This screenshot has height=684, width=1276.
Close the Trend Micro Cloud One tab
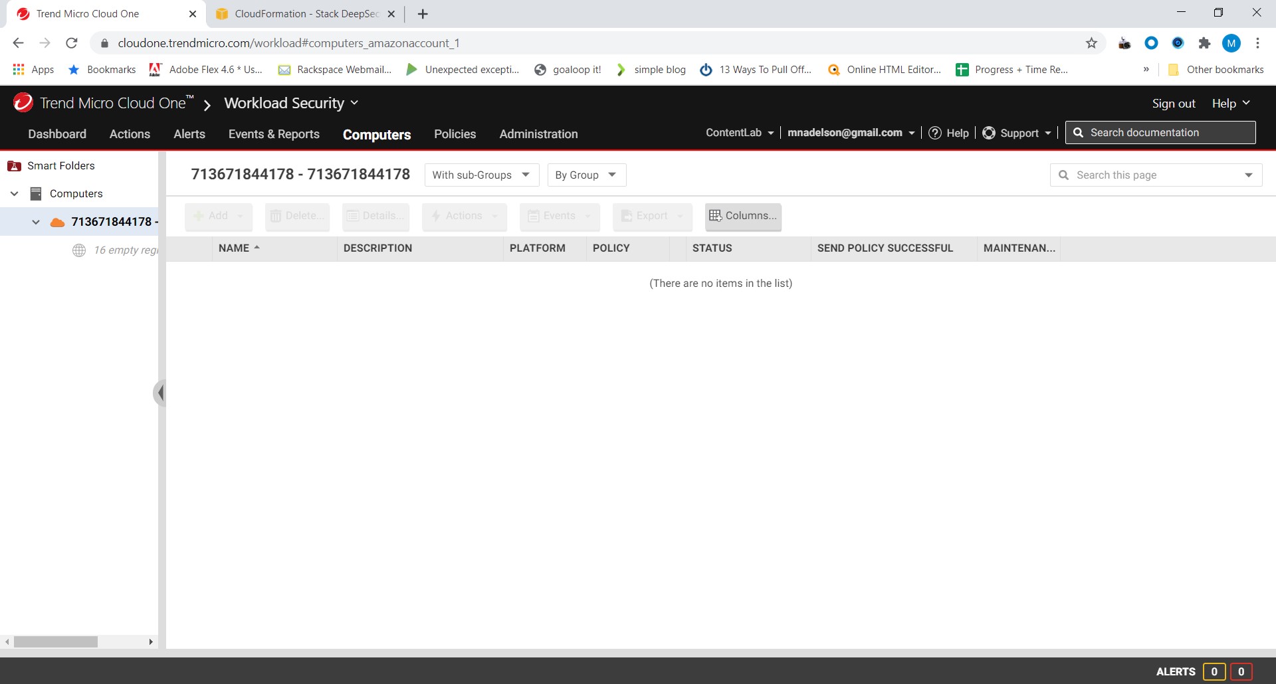[193, 14]
